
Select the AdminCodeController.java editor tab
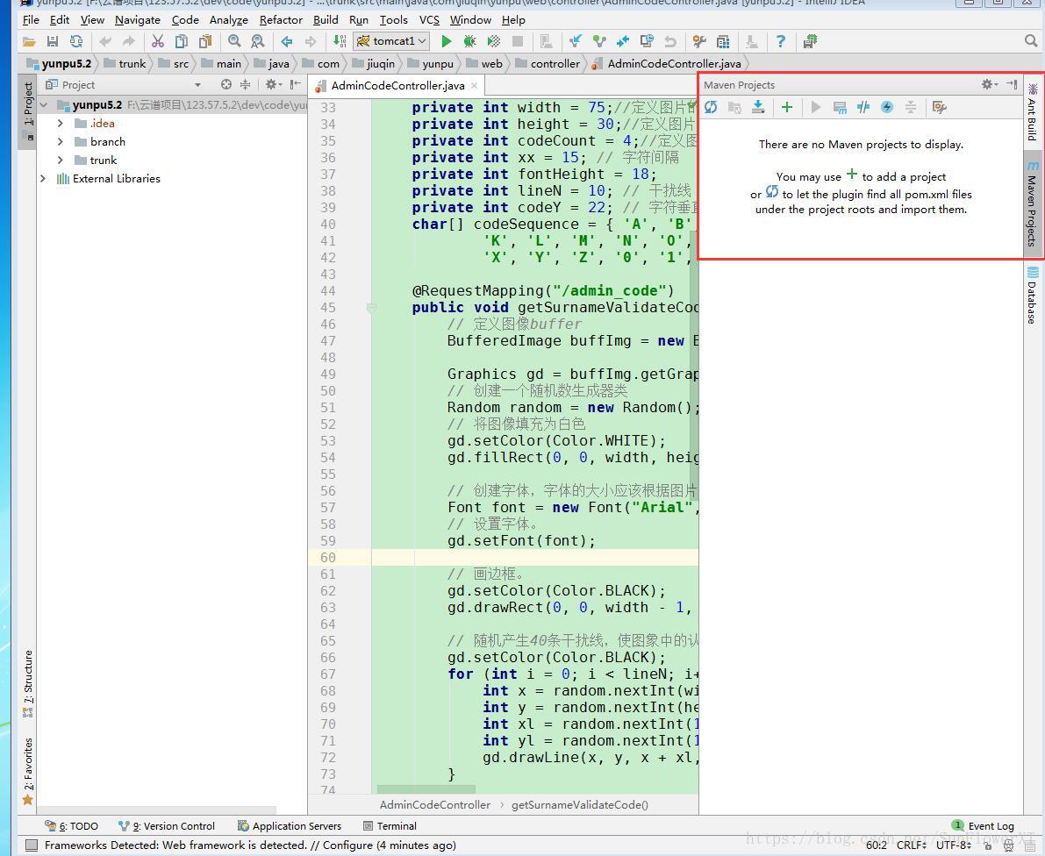(x=397, y=85)
